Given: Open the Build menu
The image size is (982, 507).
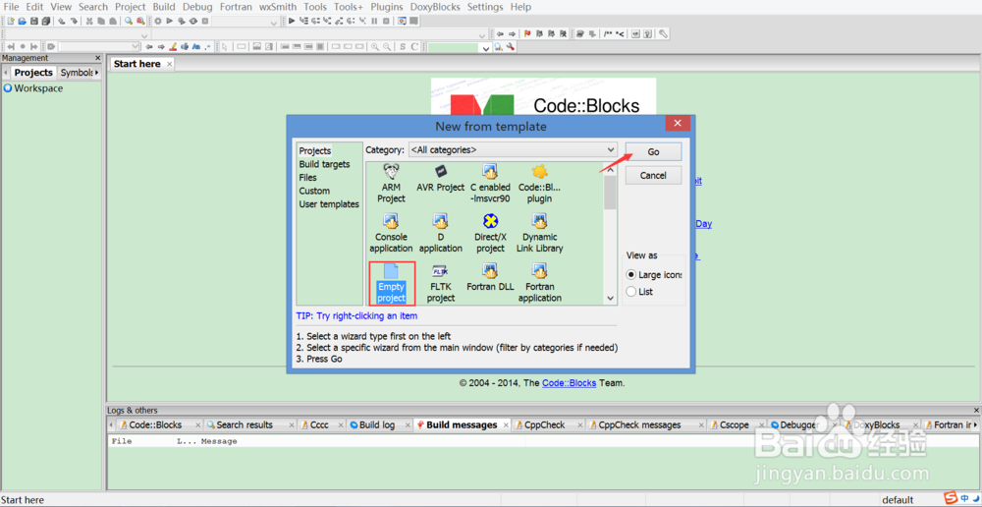Looking at the screenshot, I should pyautogui.click(x=164, y=7).
